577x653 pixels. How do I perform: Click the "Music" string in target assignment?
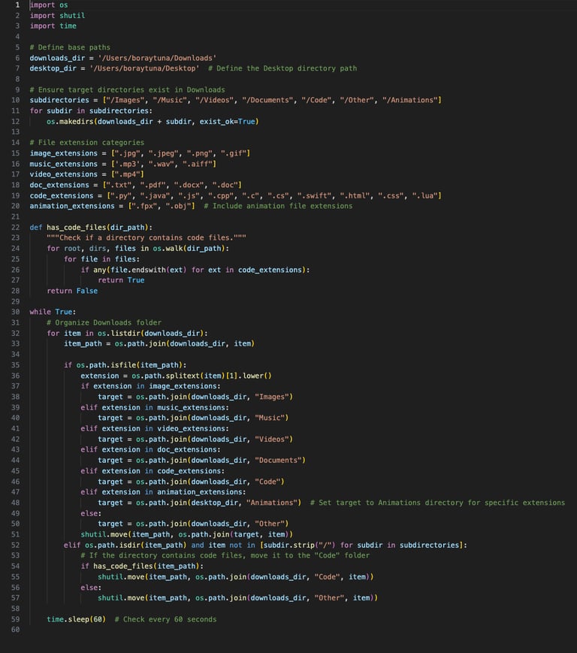pos(270,418)
